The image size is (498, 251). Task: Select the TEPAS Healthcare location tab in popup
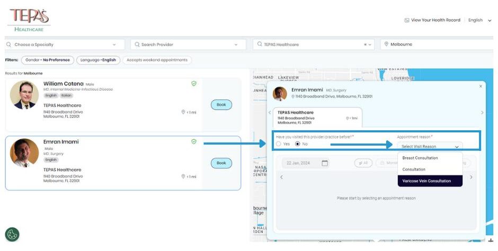click(317, 118)
